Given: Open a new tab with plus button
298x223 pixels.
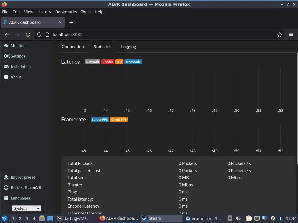Looking at the screenshot, I should 71,23.
